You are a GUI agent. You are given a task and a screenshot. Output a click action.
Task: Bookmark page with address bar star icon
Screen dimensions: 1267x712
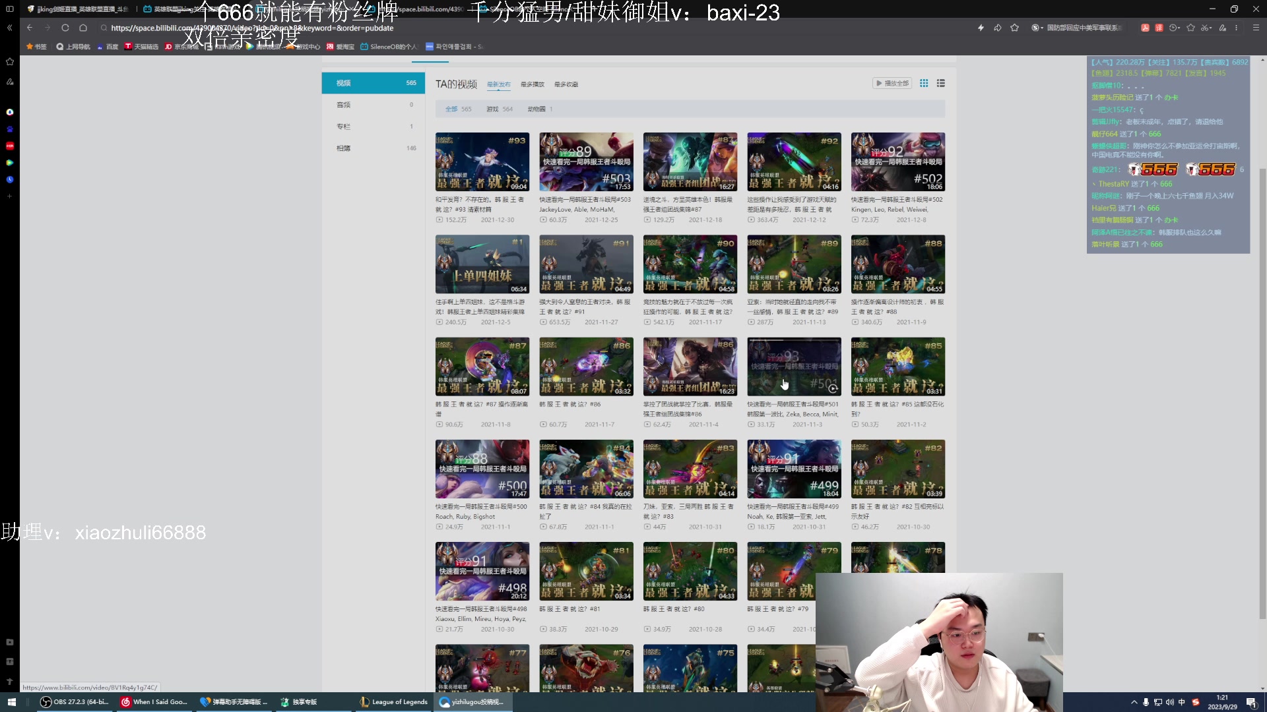coord(1015,28)
